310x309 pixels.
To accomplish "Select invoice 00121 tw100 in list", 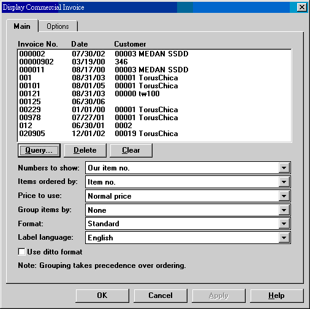I will [154, 94].
